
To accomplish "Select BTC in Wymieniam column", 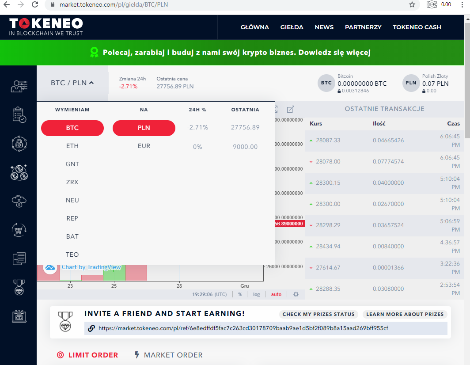I will (72, 128).
